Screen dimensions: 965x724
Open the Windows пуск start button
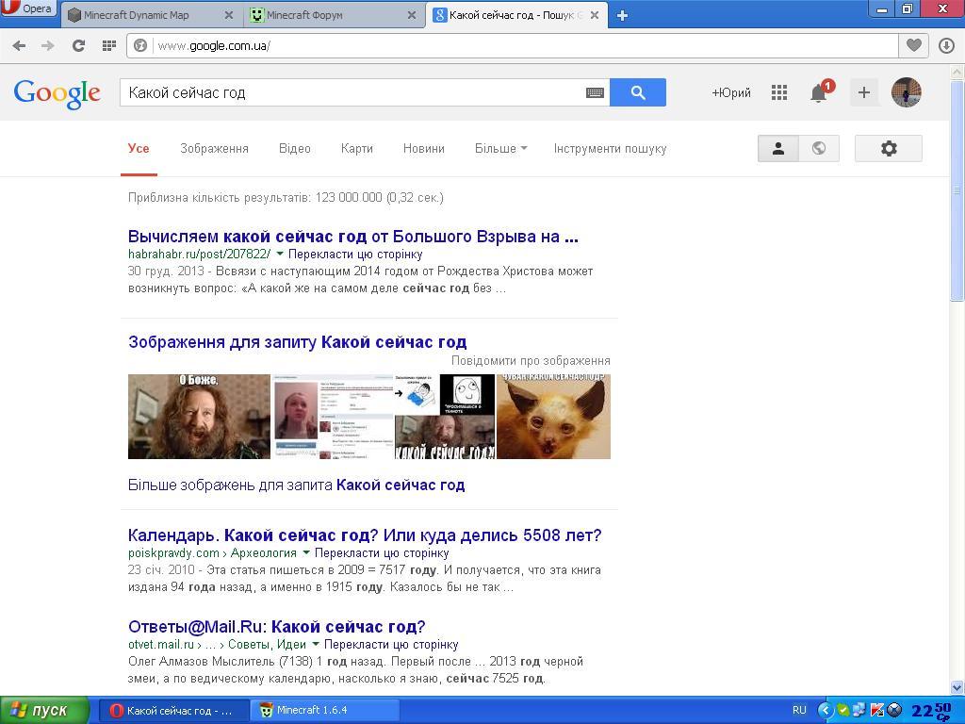pos(45,711)
